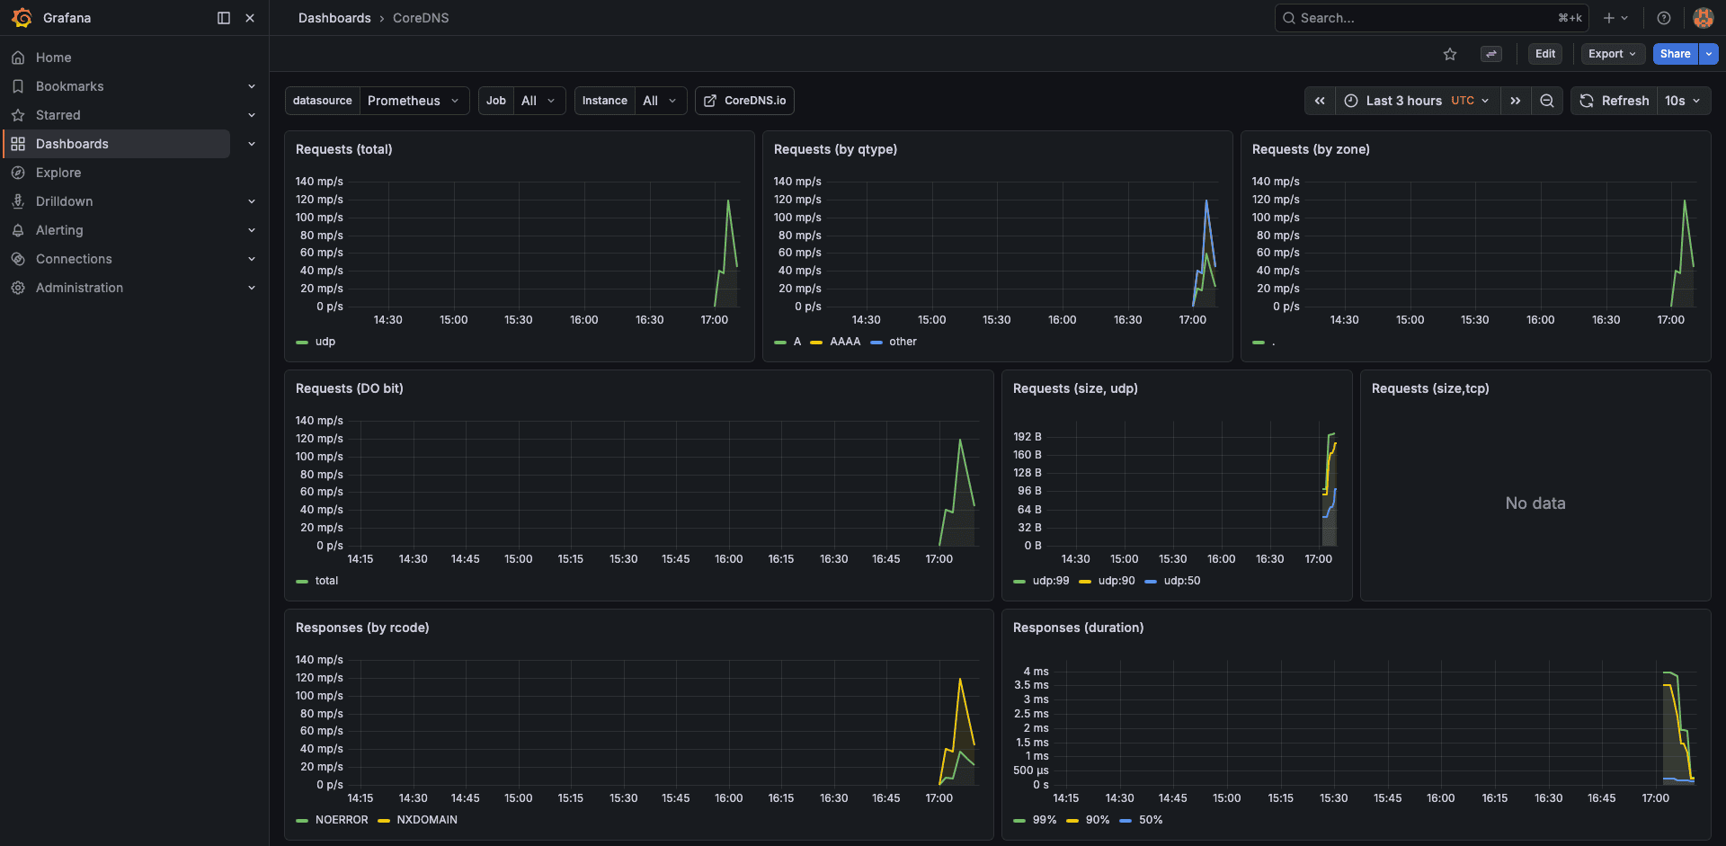Open the CoreDNS.io link

(744, 101)
